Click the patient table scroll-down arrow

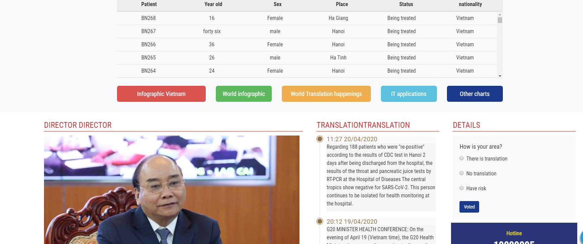(500, 76)
